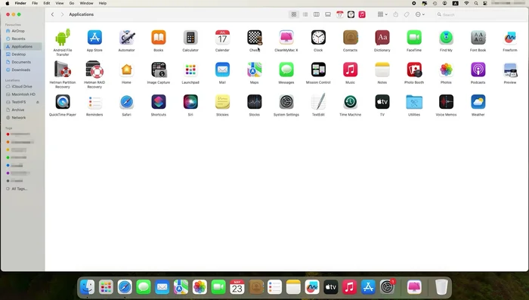Screen dimensions: 529x300
Task: Go forward with the toolbar forward arrow
Action: pyautogui.click(x=63, y=14)
